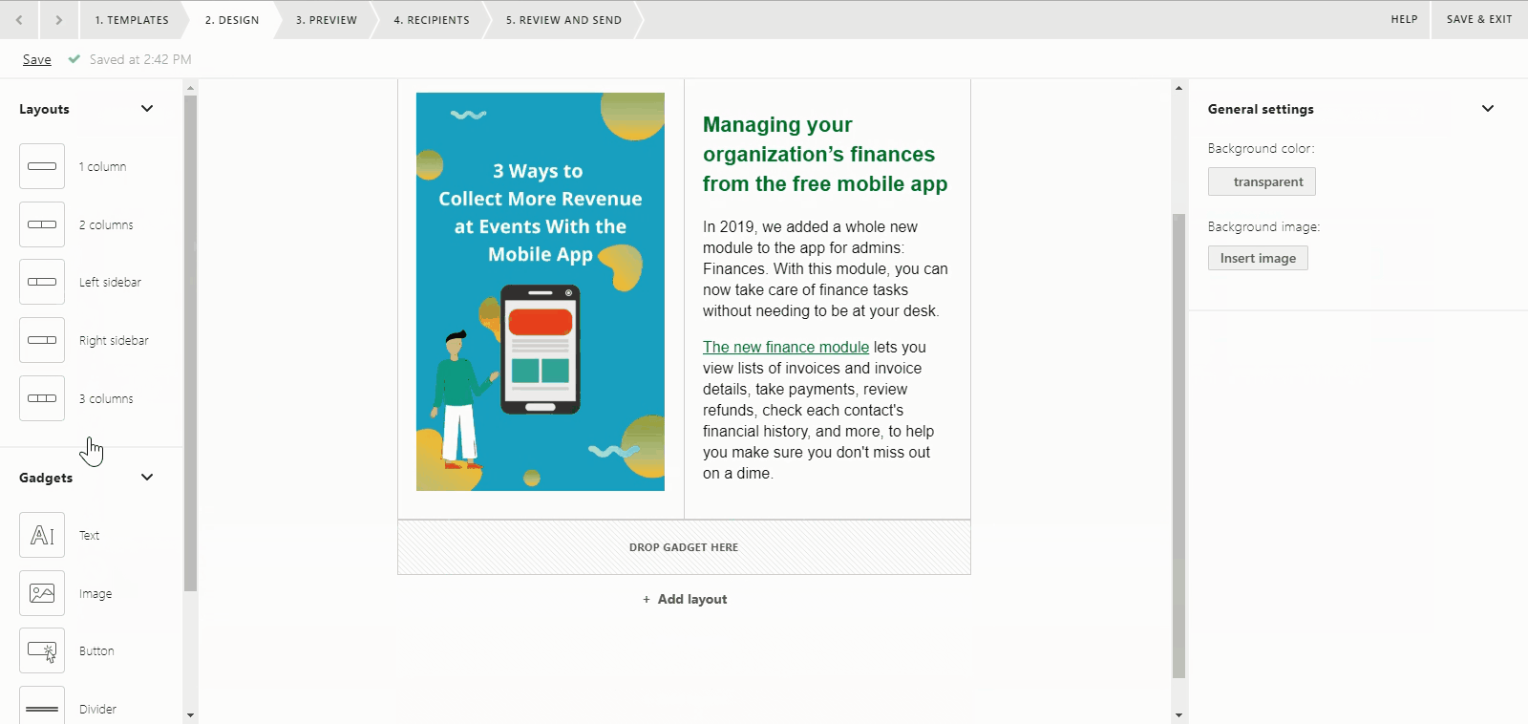Click Add layout below the email
The height and width of the screenshot is (724, 1528).
click(x=685, y=599)
